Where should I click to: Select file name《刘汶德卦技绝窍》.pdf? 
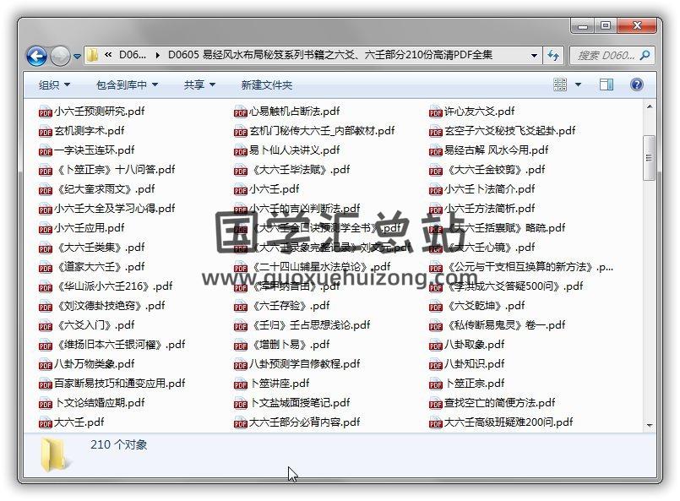pos(111,306)
